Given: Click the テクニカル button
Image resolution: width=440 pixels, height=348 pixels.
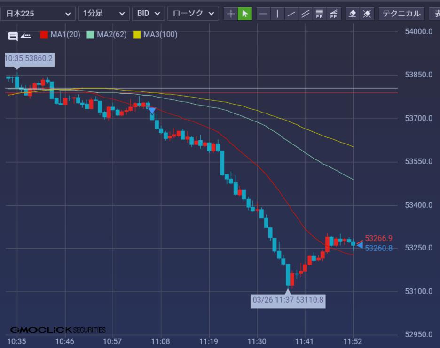Looking at the screenshot, I should click(x=401, y=14).
